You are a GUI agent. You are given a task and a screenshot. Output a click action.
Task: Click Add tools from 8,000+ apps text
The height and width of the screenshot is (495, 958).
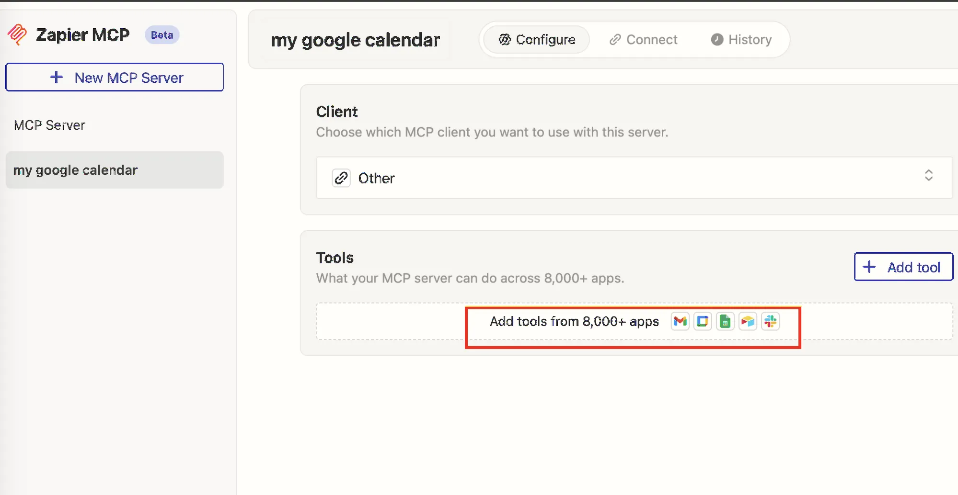[574, 321]
